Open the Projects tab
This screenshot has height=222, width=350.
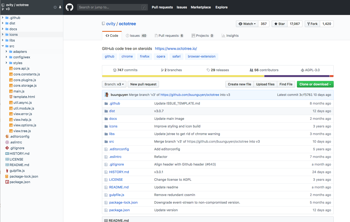tap(203, 36)
